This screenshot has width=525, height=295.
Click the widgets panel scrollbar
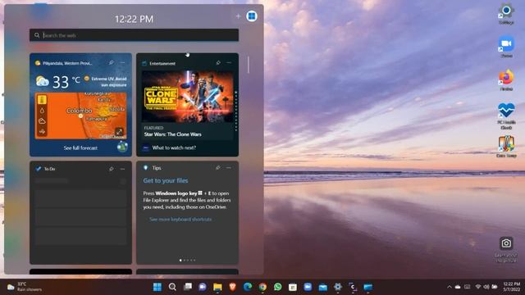(x=248, y=65)
